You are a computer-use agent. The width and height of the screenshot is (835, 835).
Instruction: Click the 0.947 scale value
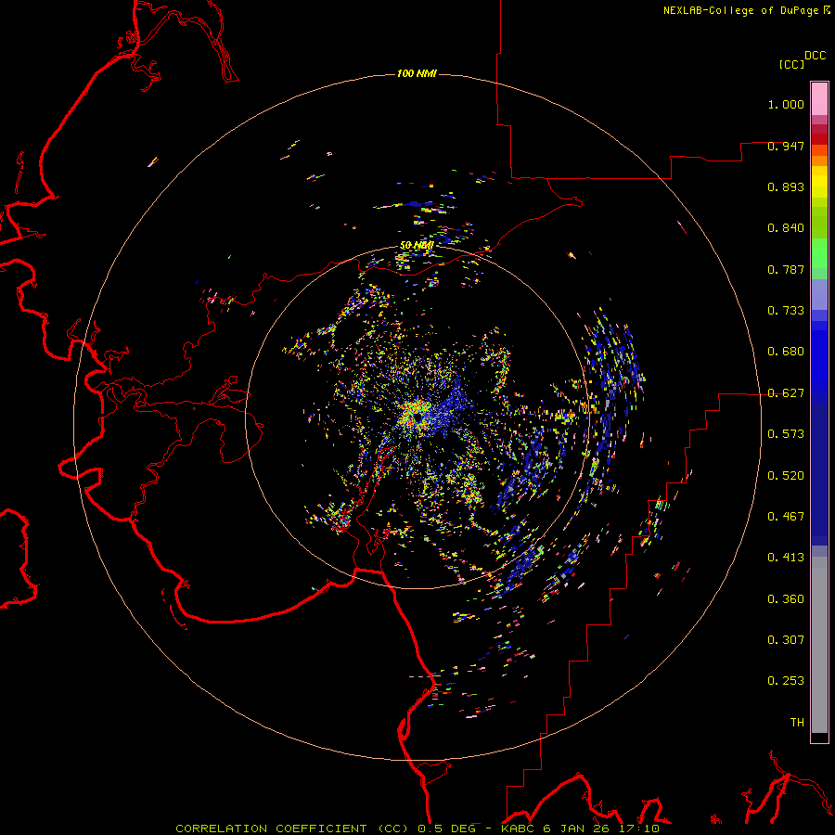pyautogui.click(x=786, y=146)
